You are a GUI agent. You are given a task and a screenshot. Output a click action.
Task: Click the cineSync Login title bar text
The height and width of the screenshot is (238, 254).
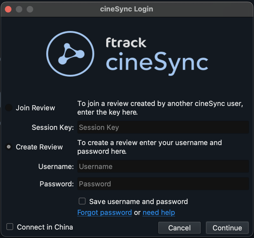click(126, 9)
